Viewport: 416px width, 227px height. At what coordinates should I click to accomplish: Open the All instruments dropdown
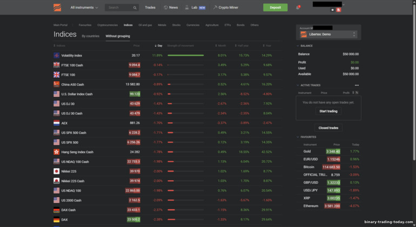click(84, 8)
